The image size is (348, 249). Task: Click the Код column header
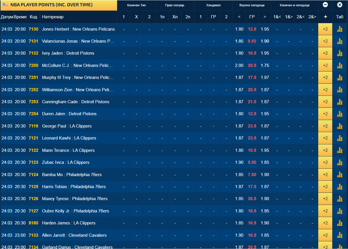[33, 17]
